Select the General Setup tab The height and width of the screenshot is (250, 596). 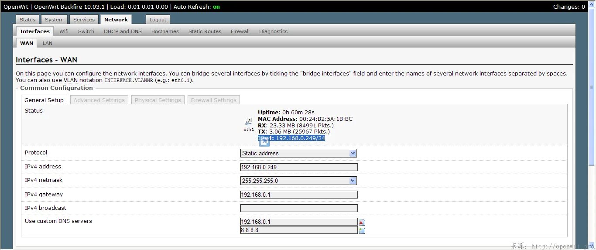(44, 100)
